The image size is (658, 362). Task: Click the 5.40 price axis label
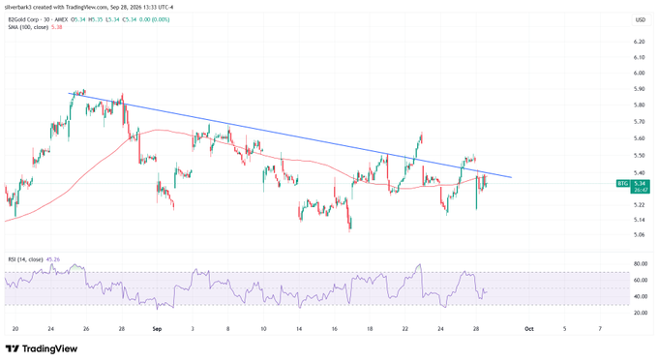639,172
